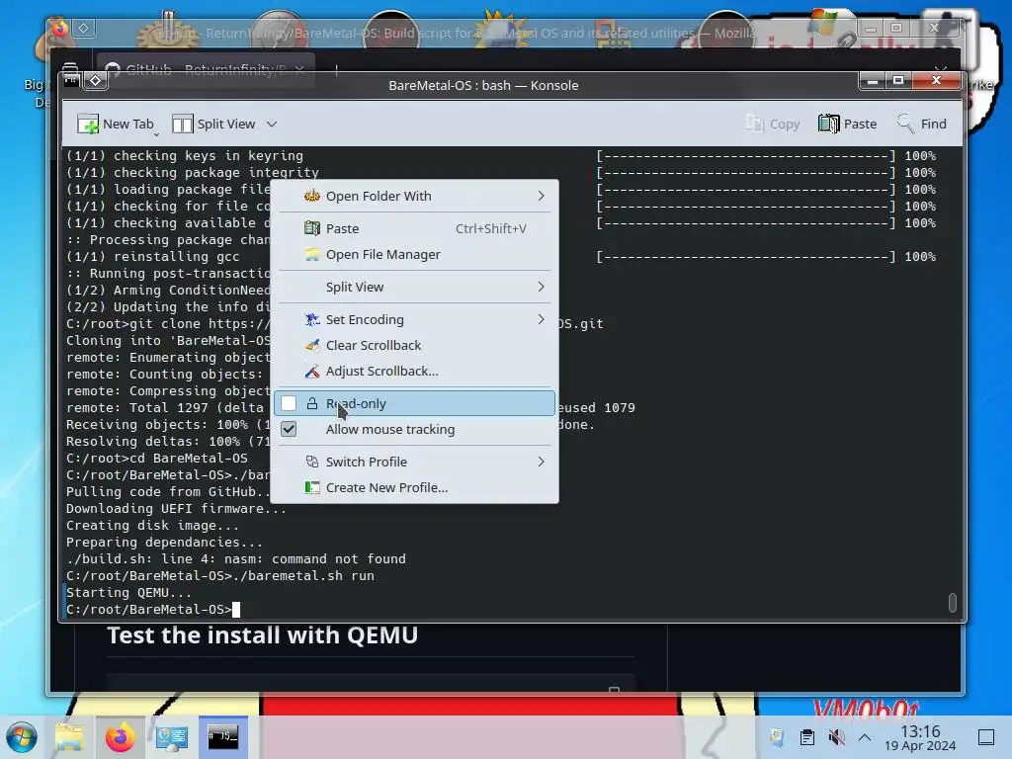This screenshot has height=759, width=1012.
Task: Open the system settings taskbar icon
Action: (172, 737)
